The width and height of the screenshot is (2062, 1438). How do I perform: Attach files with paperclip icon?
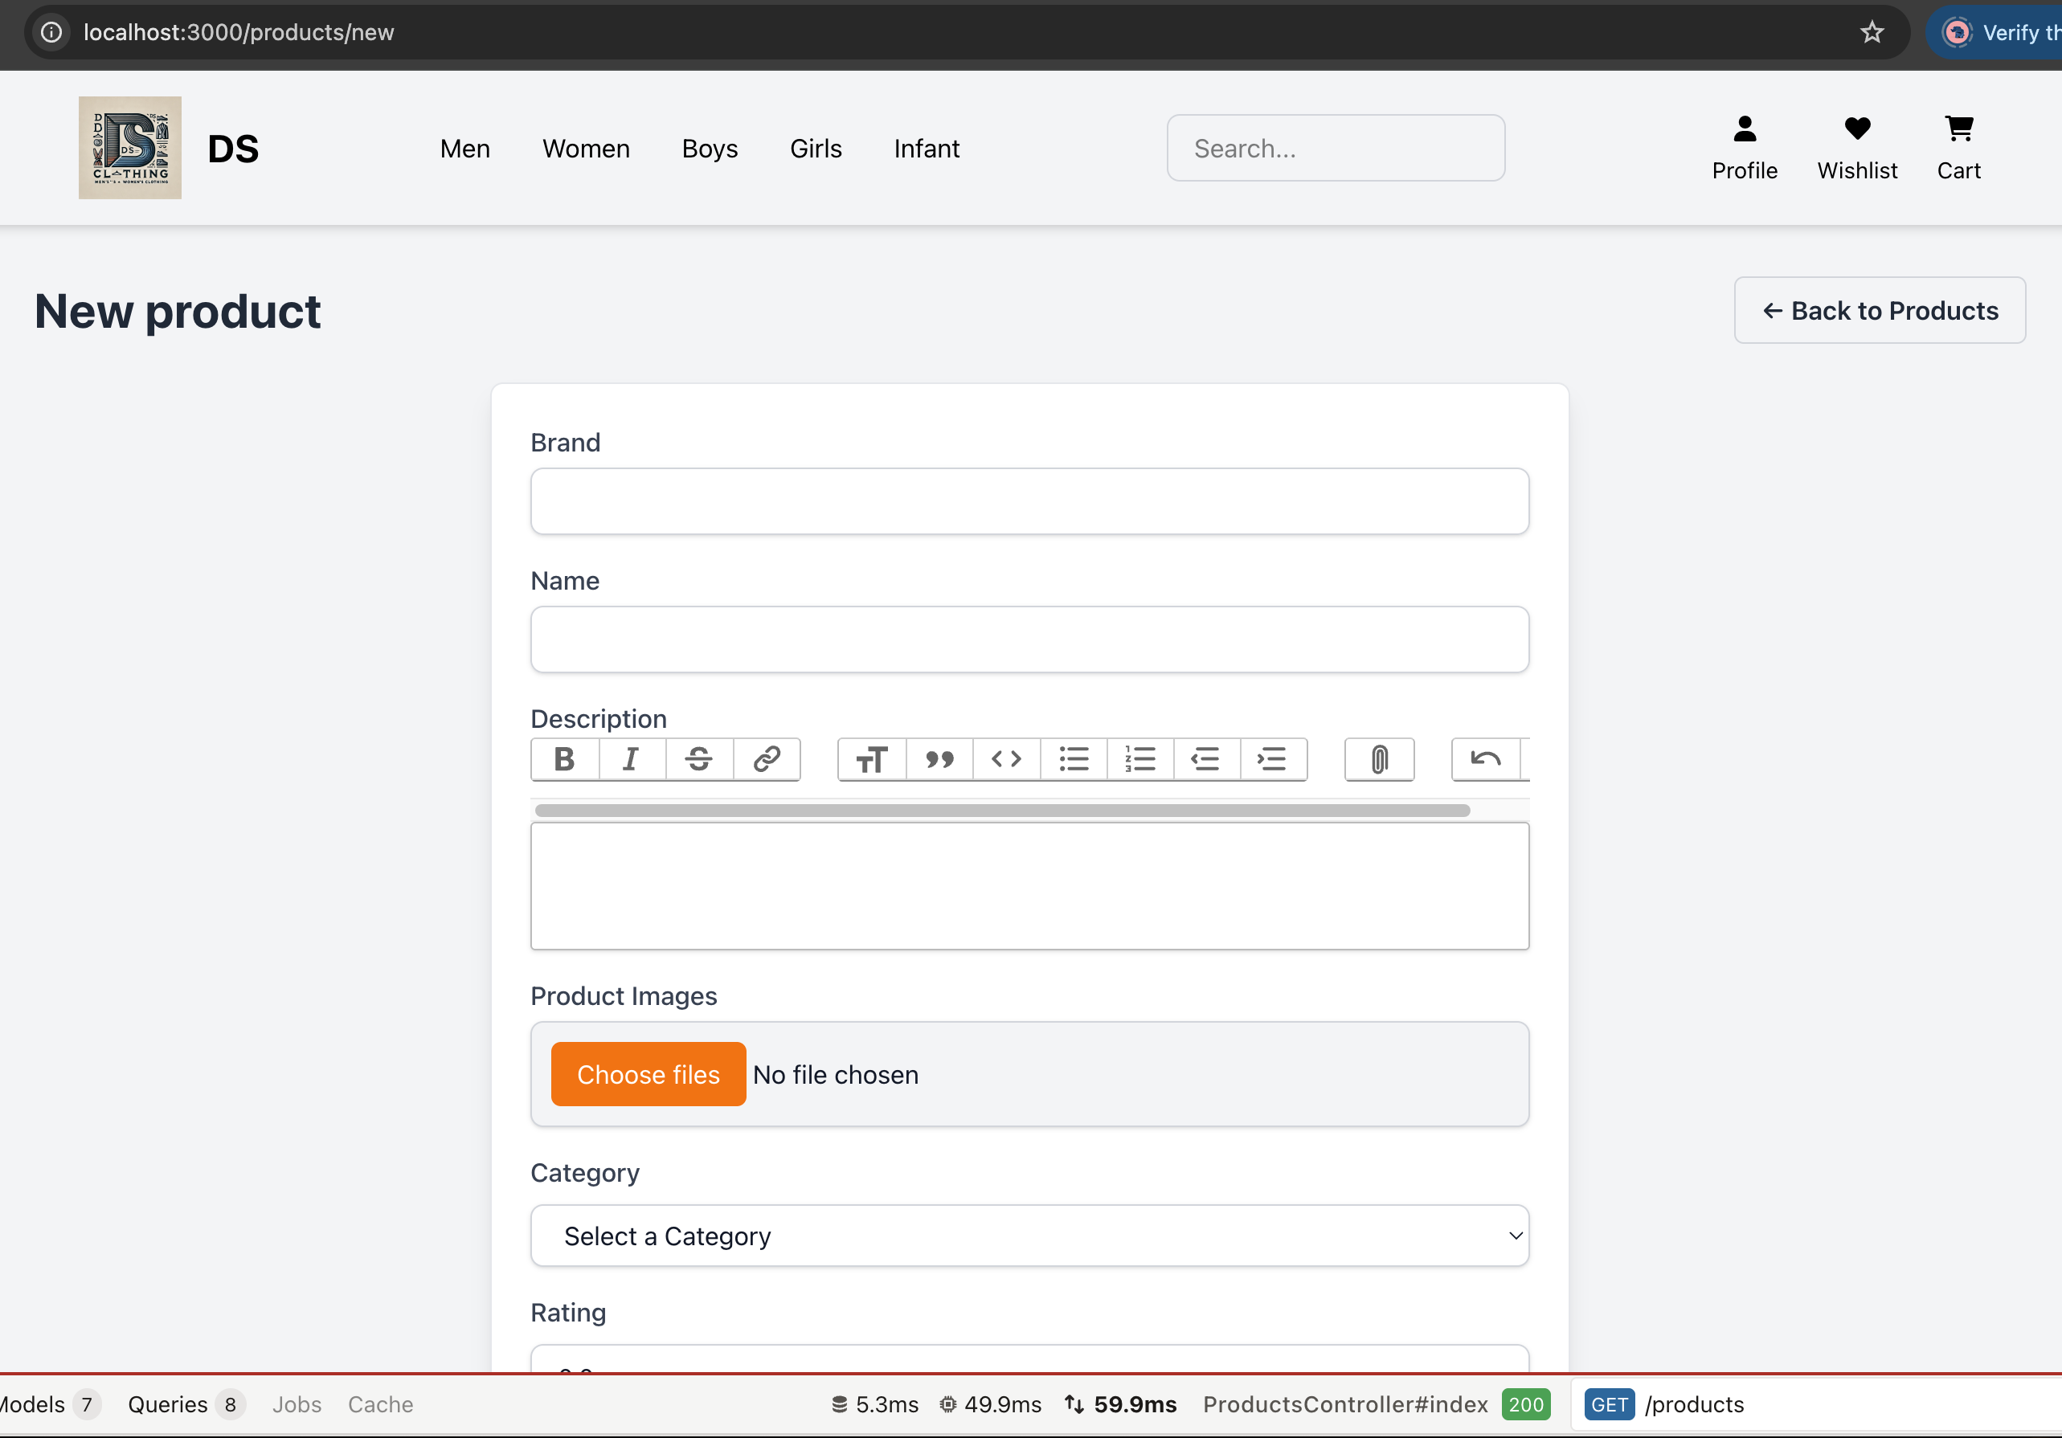click(1379, 759)
